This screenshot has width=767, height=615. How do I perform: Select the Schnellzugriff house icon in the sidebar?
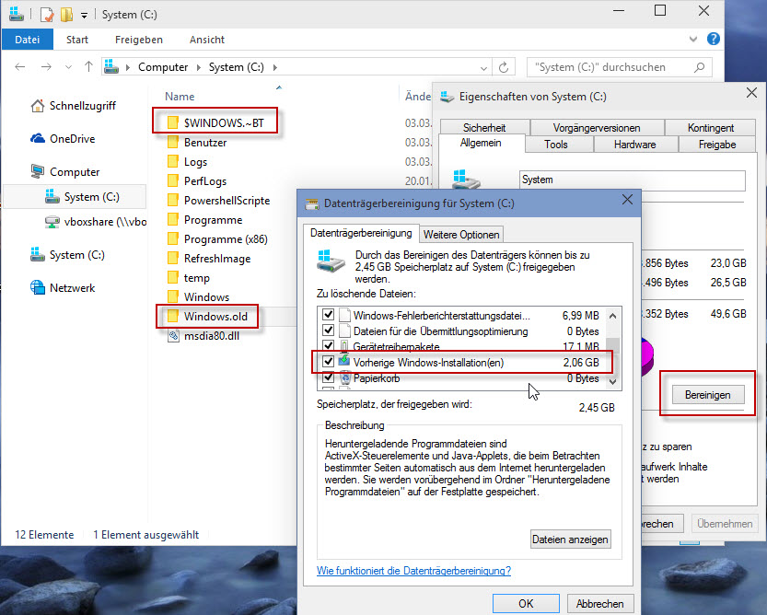tap(38, 106)
